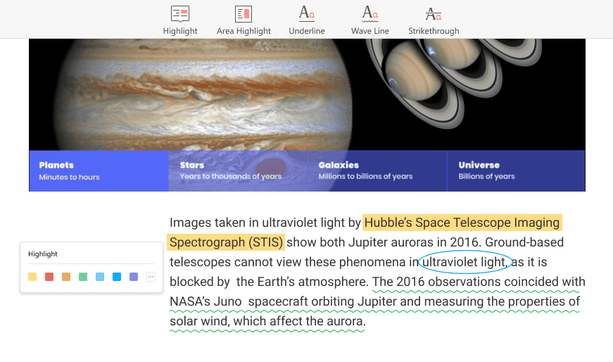Open the Galaxies tab

[377, 170]
